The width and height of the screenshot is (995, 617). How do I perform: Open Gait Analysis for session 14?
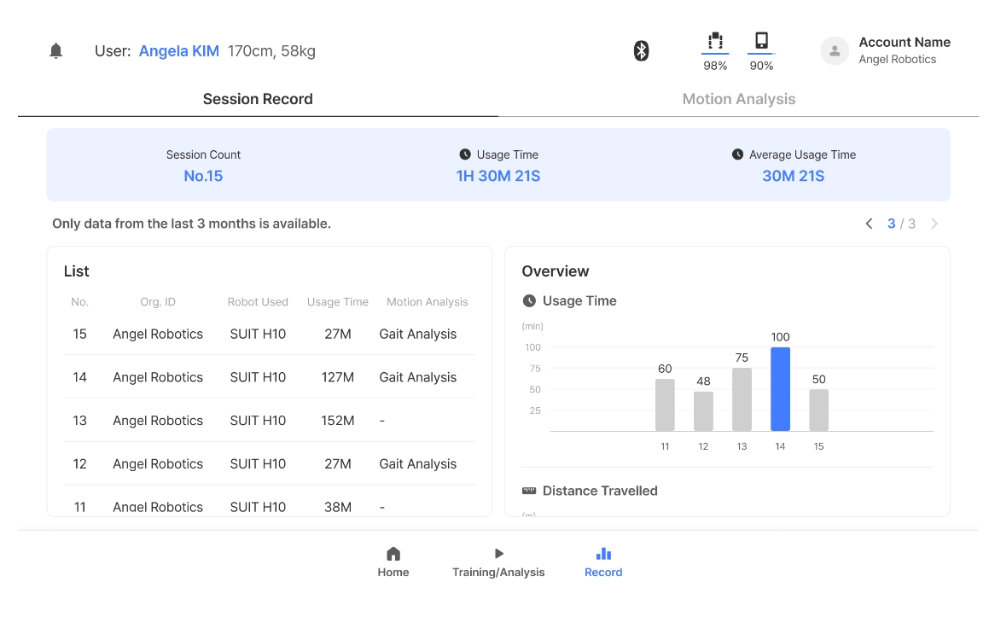pyautogui.click(x=418, y=377)
